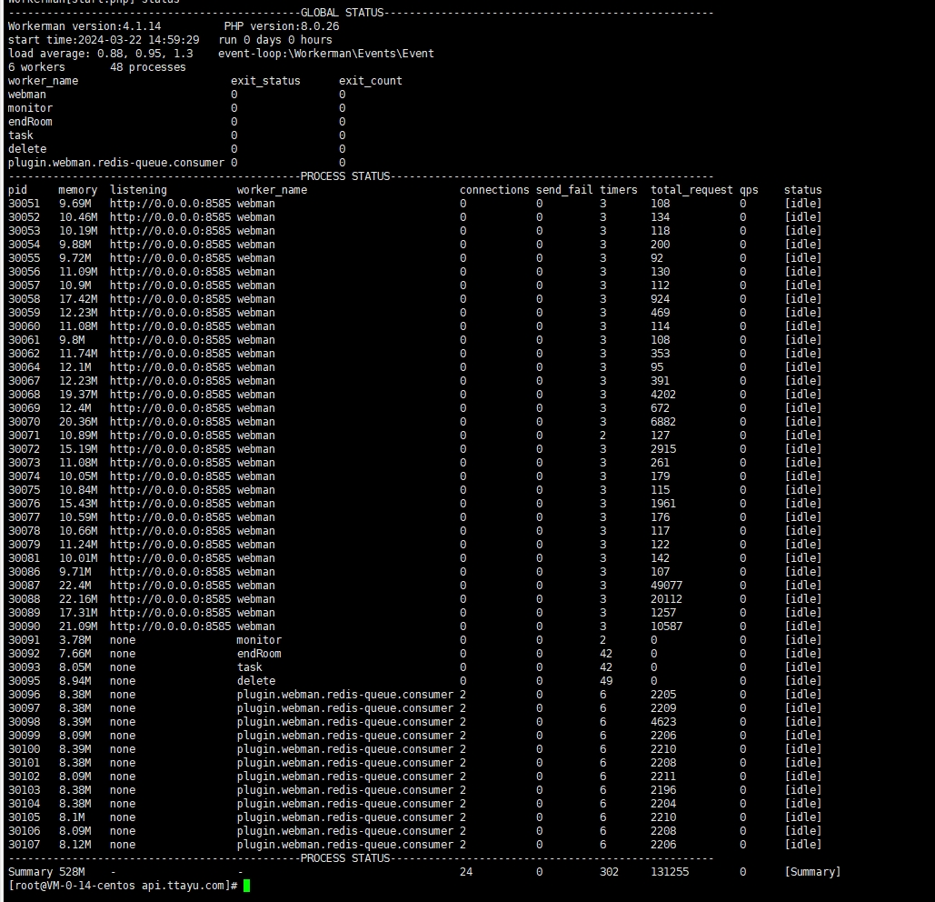This screenshot has height=902, width=935.
Task: Click the 'qps' column header
Action: 749,190
